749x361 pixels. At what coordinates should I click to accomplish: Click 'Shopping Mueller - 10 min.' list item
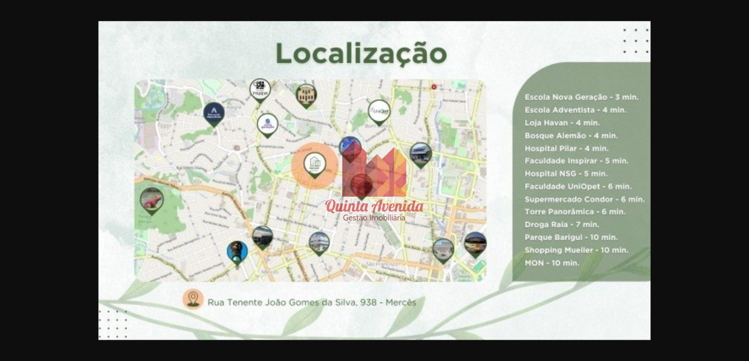(x=576, y=250)
